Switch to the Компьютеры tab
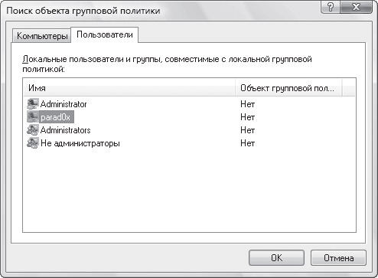Screen dimensions: 378x278 [42, 36]
